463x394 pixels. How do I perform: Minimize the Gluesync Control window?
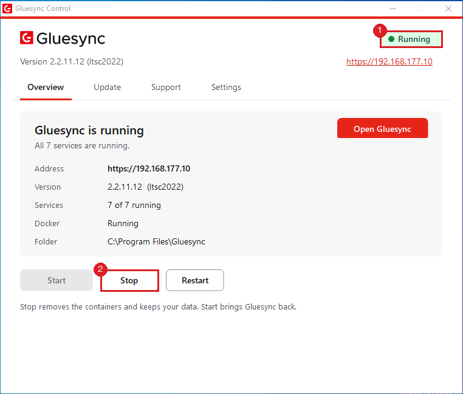pos(393,9)
